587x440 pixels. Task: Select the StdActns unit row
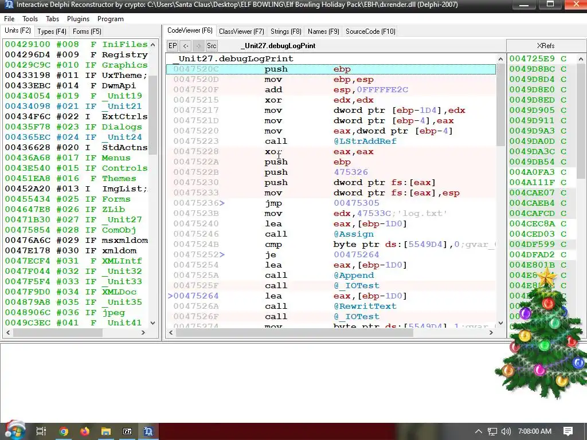76,147
